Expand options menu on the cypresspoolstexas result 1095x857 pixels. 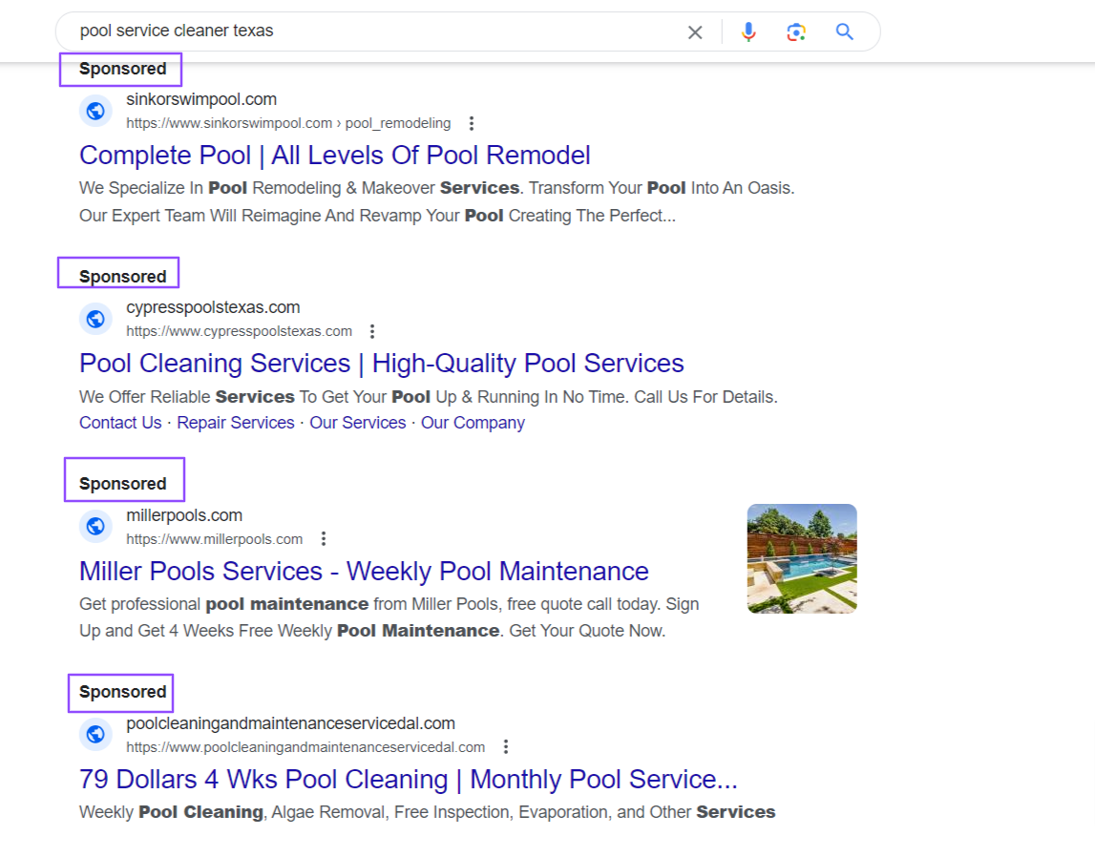372,330
